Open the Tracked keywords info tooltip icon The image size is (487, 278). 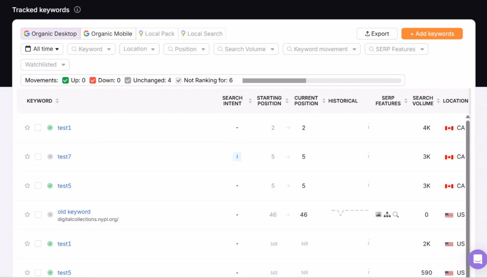pos(77,10)
